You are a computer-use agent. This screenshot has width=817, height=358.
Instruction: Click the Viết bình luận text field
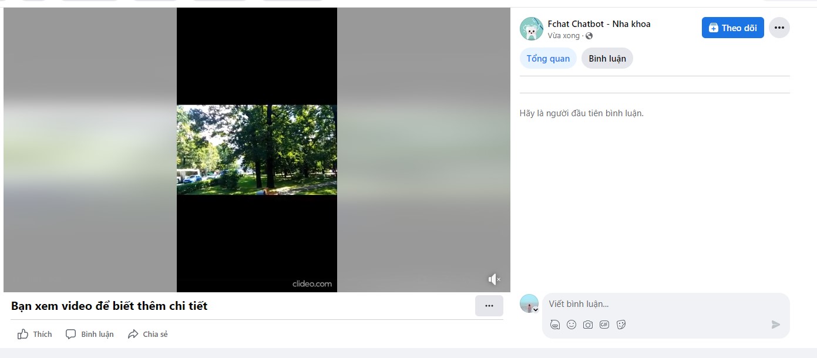(664, 304)
